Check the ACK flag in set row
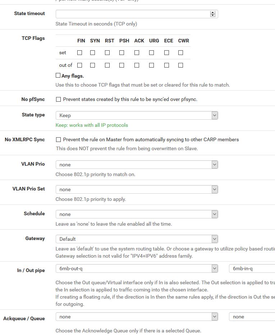 click(137, 53)
